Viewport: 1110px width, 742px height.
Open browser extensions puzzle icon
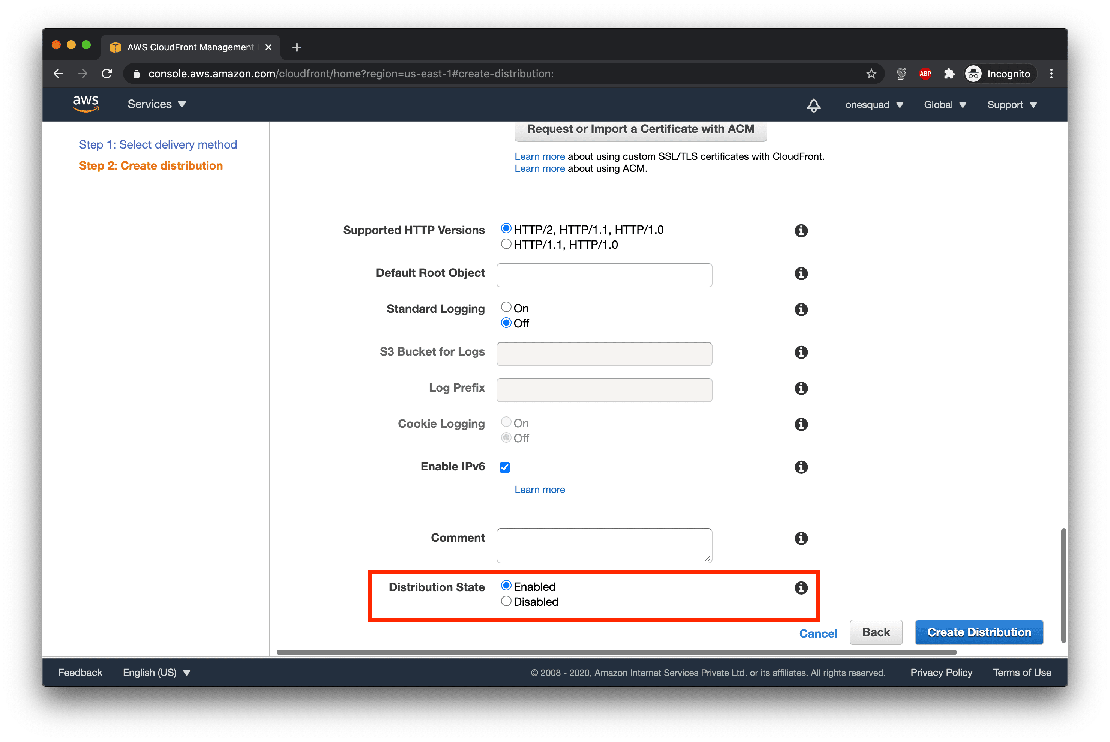[949, 74]
